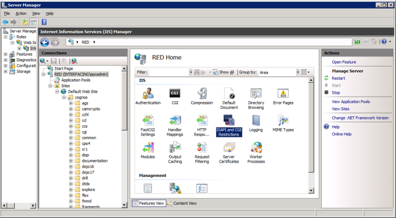Open FastCGI Settings feature
Image resolution: width=396 pixels, height=218 pixels.
coord(148,125)
